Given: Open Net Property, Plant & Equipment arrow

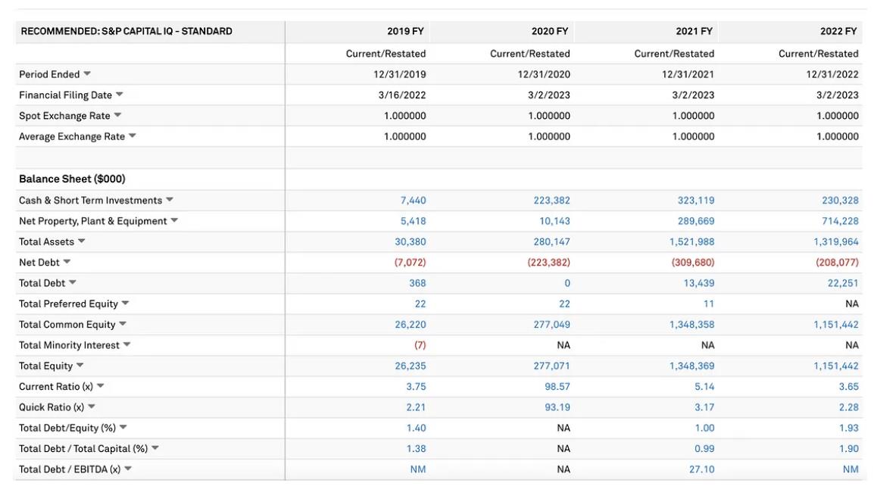Looking at the screenshot, I should tap(174, 221).
